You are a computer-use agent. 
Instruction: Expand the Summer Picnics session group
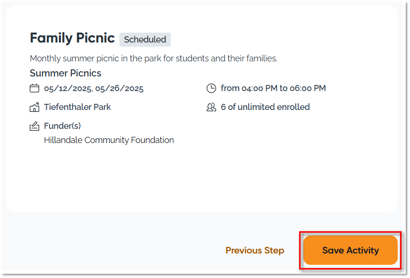click(x=65, y=73)
